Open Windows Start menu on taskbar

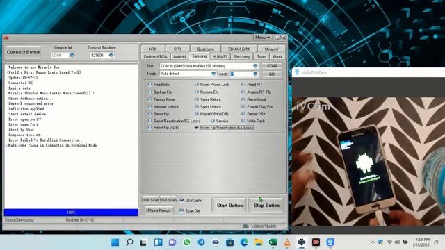point(115,242)
